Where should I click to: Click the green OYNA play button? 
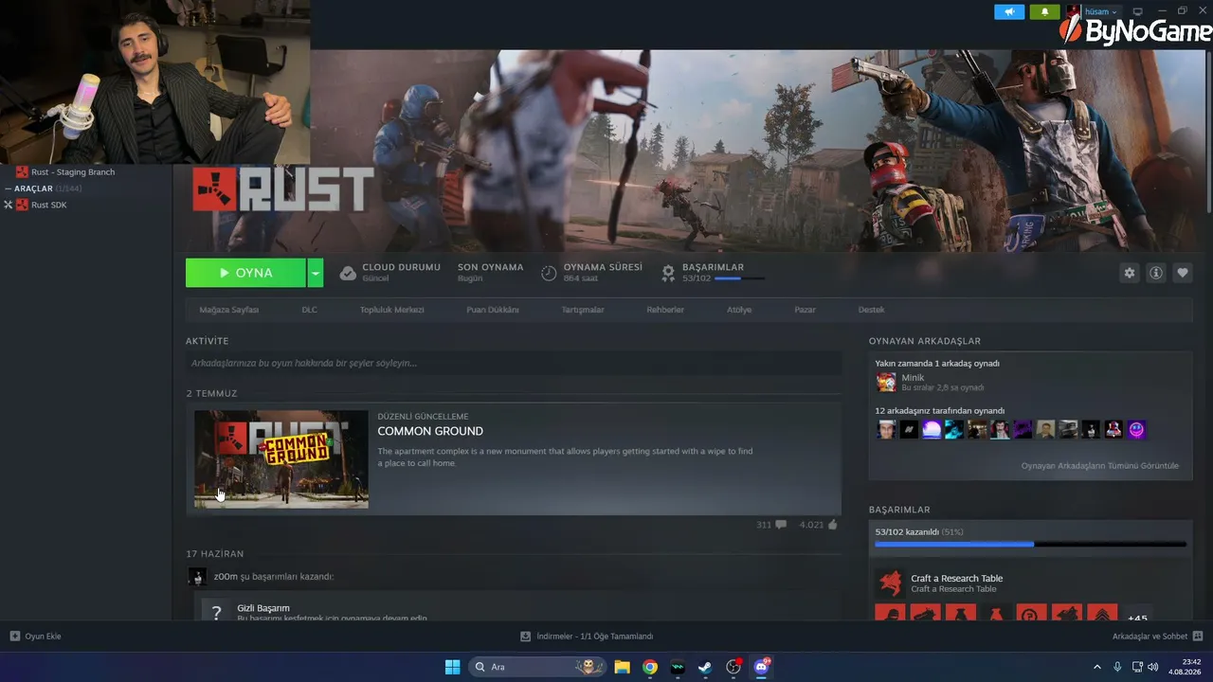[245, 273]
